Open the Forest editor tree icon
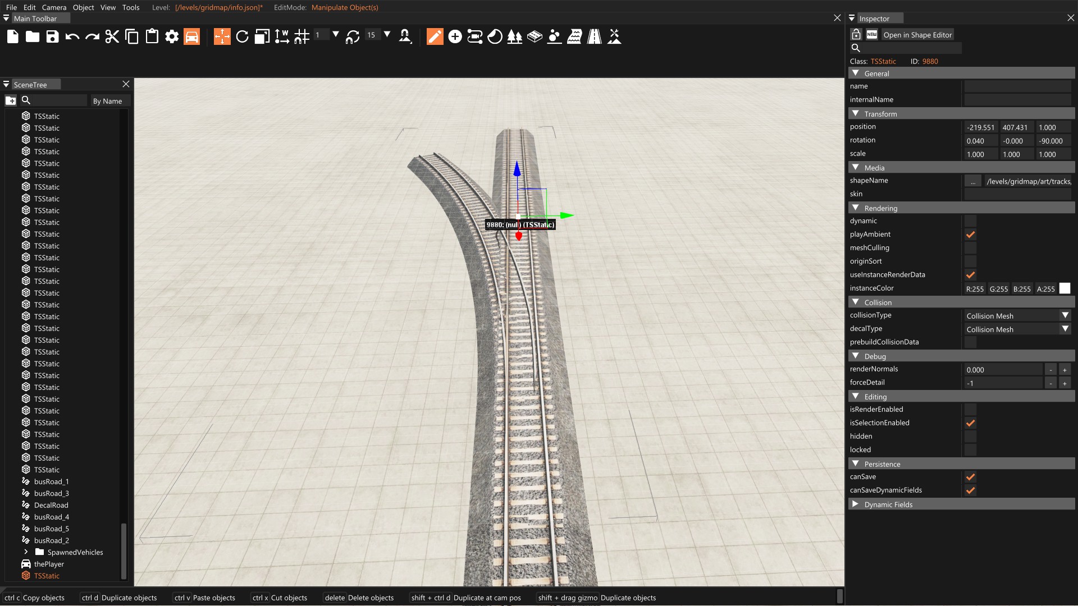Viewport: 1078px width, 606px height. (514, 37)
